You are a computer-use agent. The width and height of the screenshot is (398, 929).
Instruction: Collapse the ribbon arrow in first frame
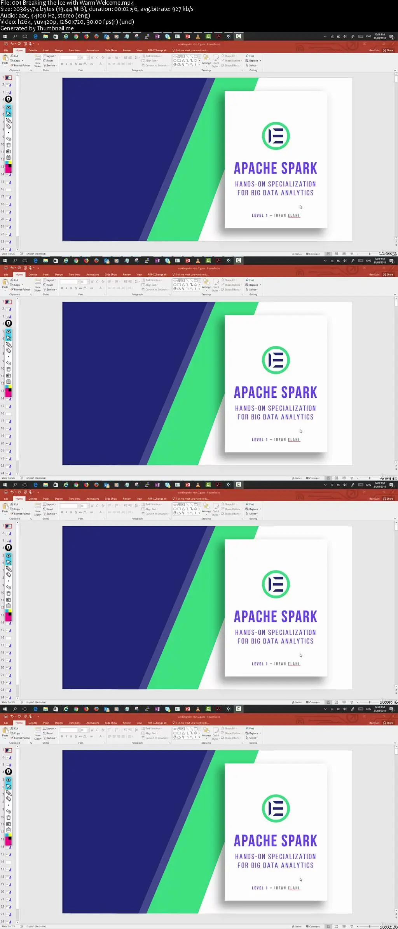[x=395, y=70]
